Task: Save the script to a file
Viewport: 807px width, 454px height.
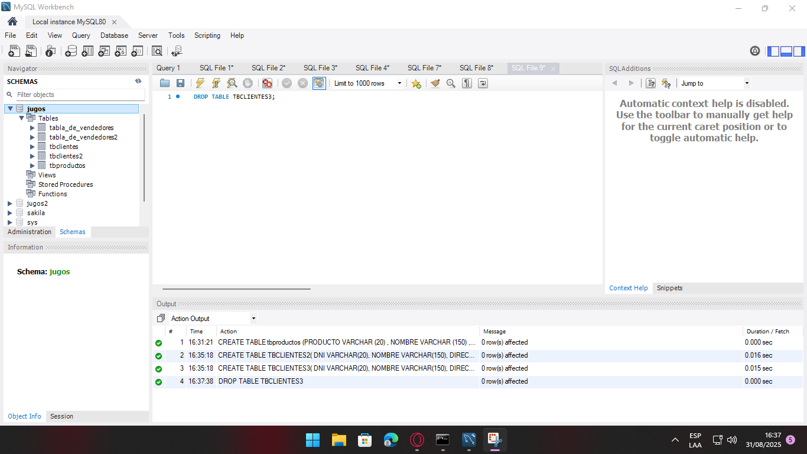Action: point(180,83)
